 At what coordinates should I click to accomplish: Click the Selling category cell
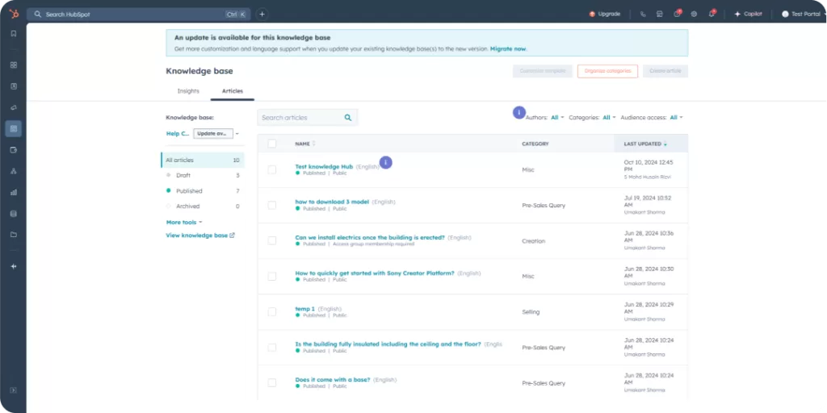[531, 312]
